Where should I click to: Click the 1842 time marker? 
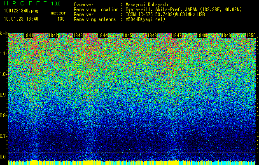54,35
